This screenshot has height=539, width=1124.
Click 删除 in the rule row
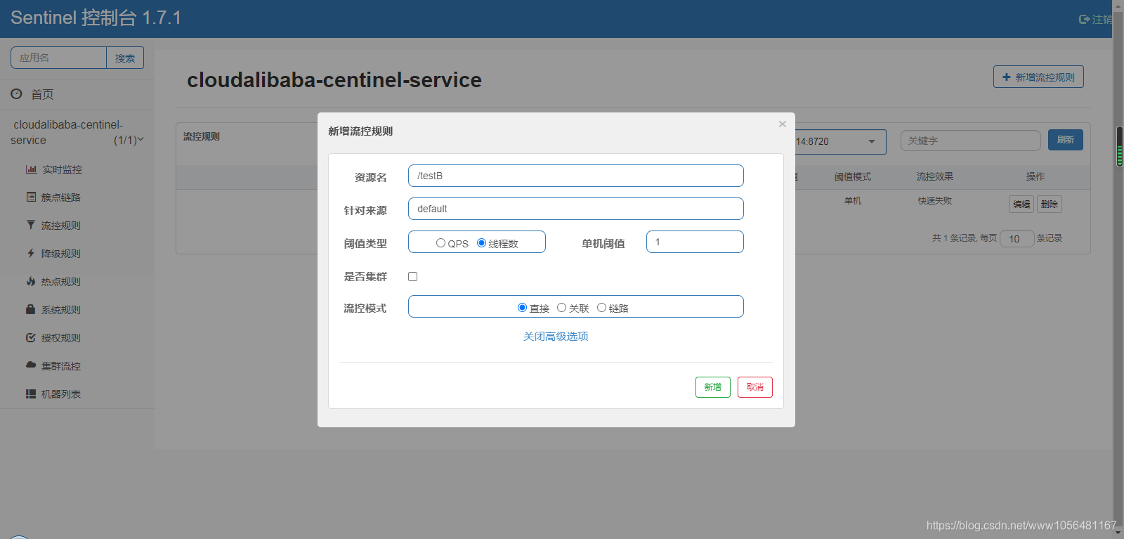pos(1050,204)
